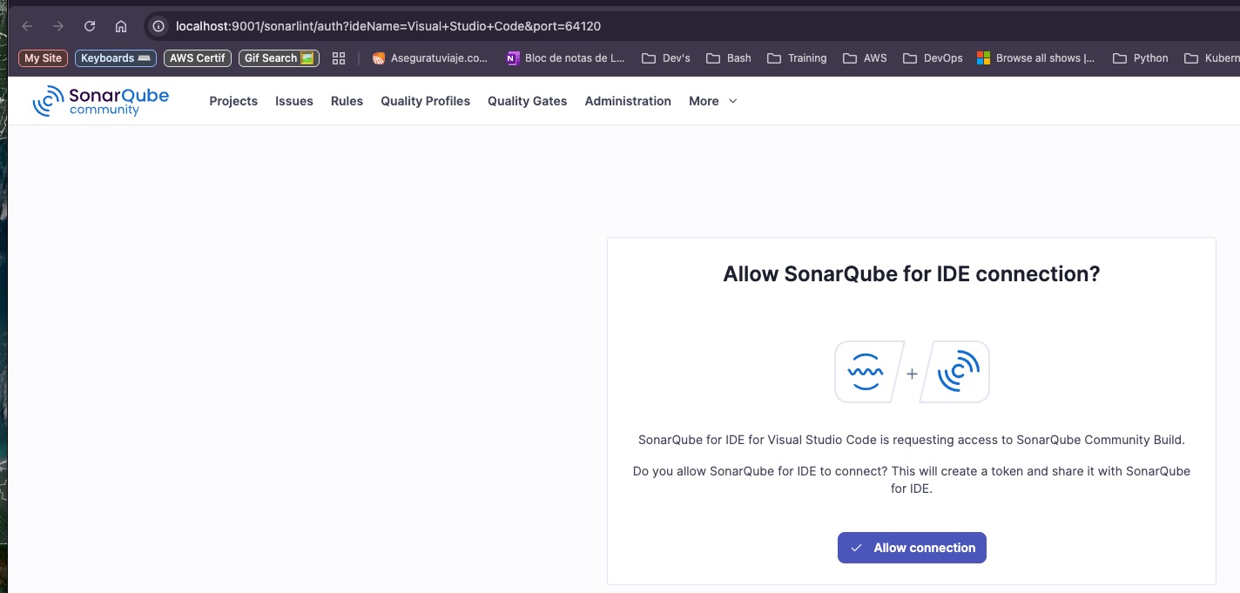Open the Training bookmark folder
This screenshot has width=1240, height=593.
click(x=797, y=58)
